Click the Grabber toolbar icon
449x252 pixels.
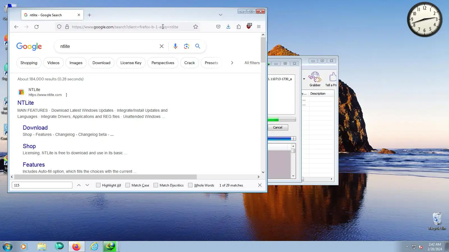click(315, 79)
